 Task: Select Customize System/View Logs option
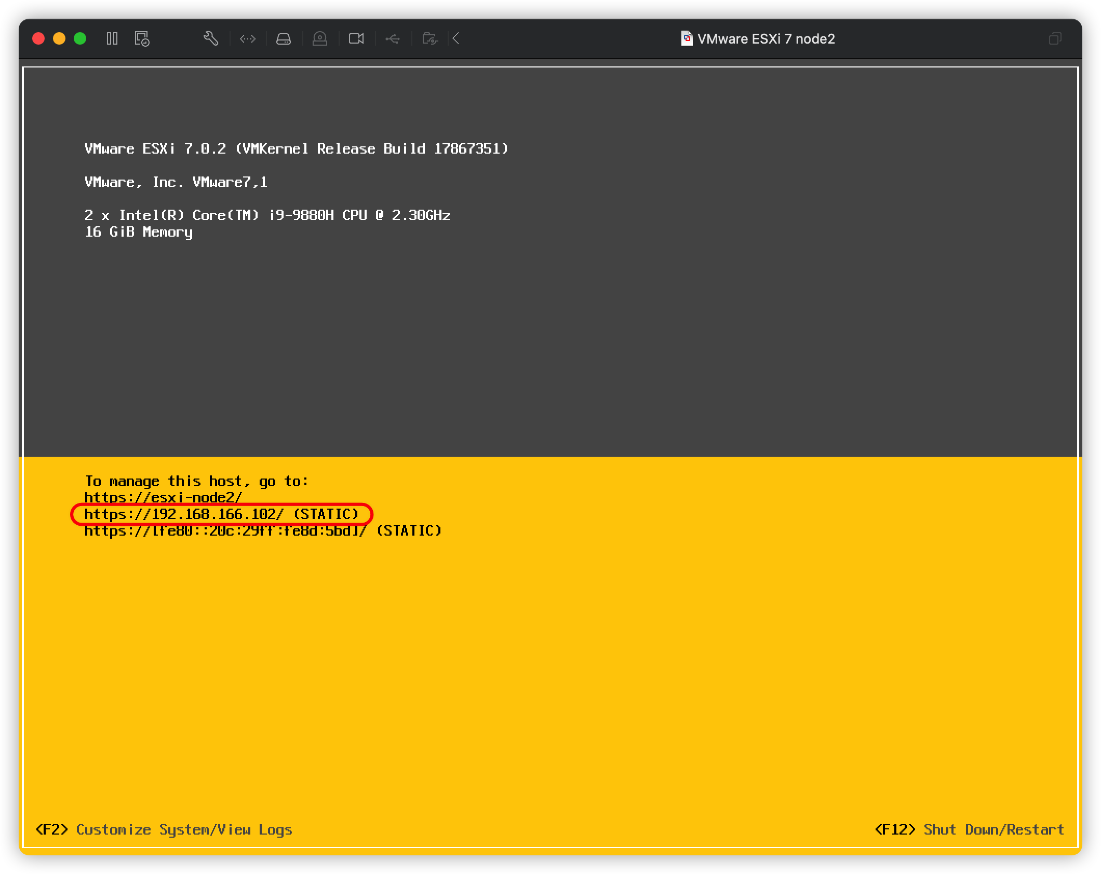point(164,829)
